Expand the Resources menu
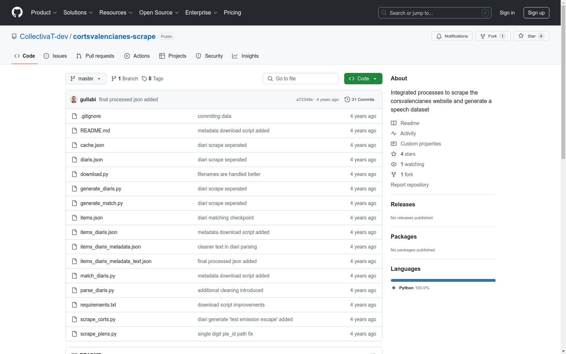 click(116, 13)
